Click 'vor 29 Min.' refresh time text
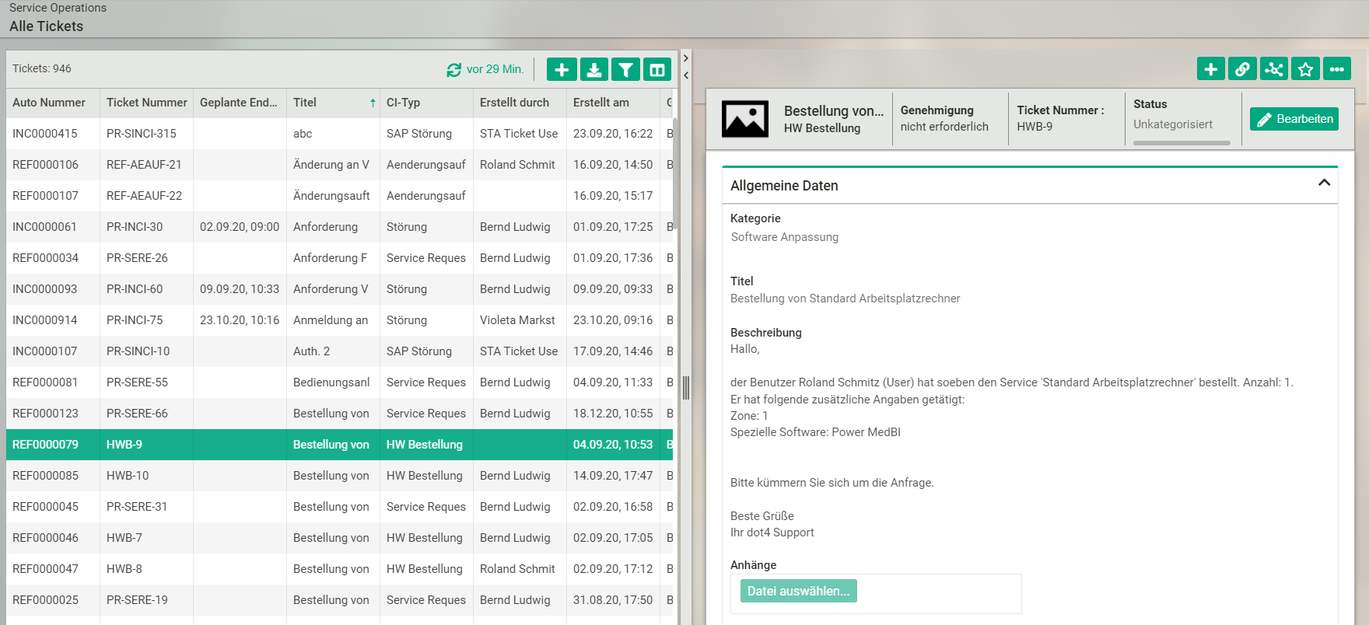The image size is (1369, 625). coord(495,69)
